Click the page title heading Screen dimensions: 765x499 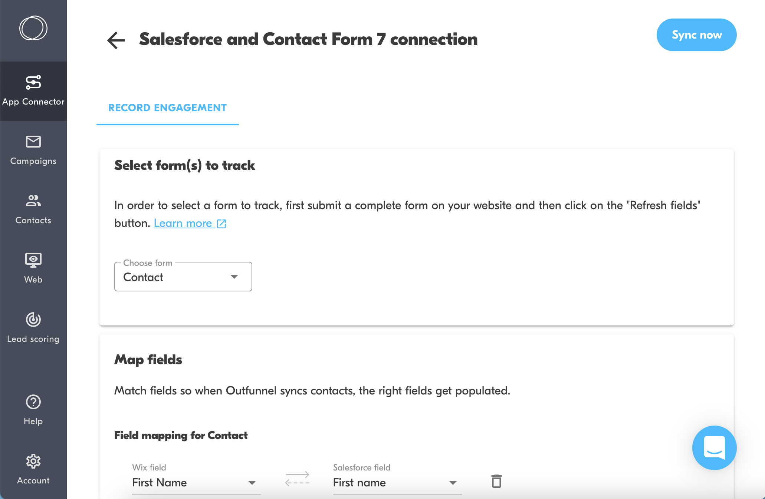[x=308, y=39]
